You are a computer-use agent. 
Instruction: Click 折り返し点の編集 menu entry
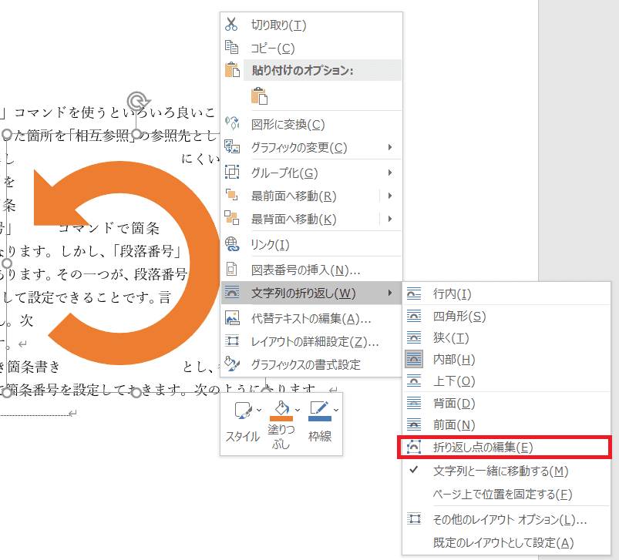483,447
